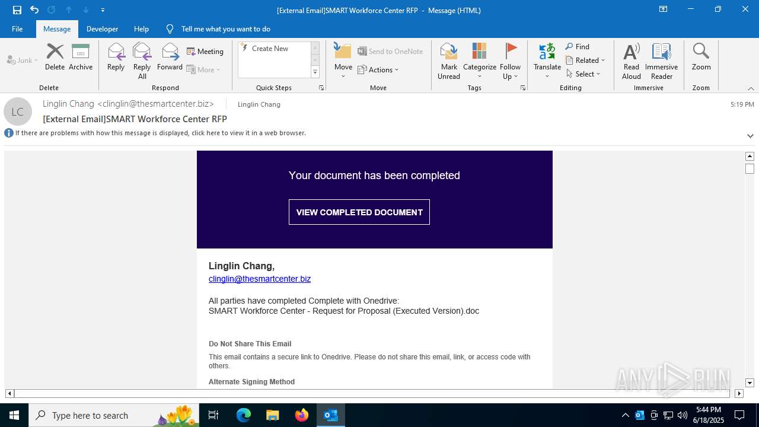Reply with a Meeting
The width and height of the screenshot is (759, 427).
pyautogui.click(x=205, y=52)
